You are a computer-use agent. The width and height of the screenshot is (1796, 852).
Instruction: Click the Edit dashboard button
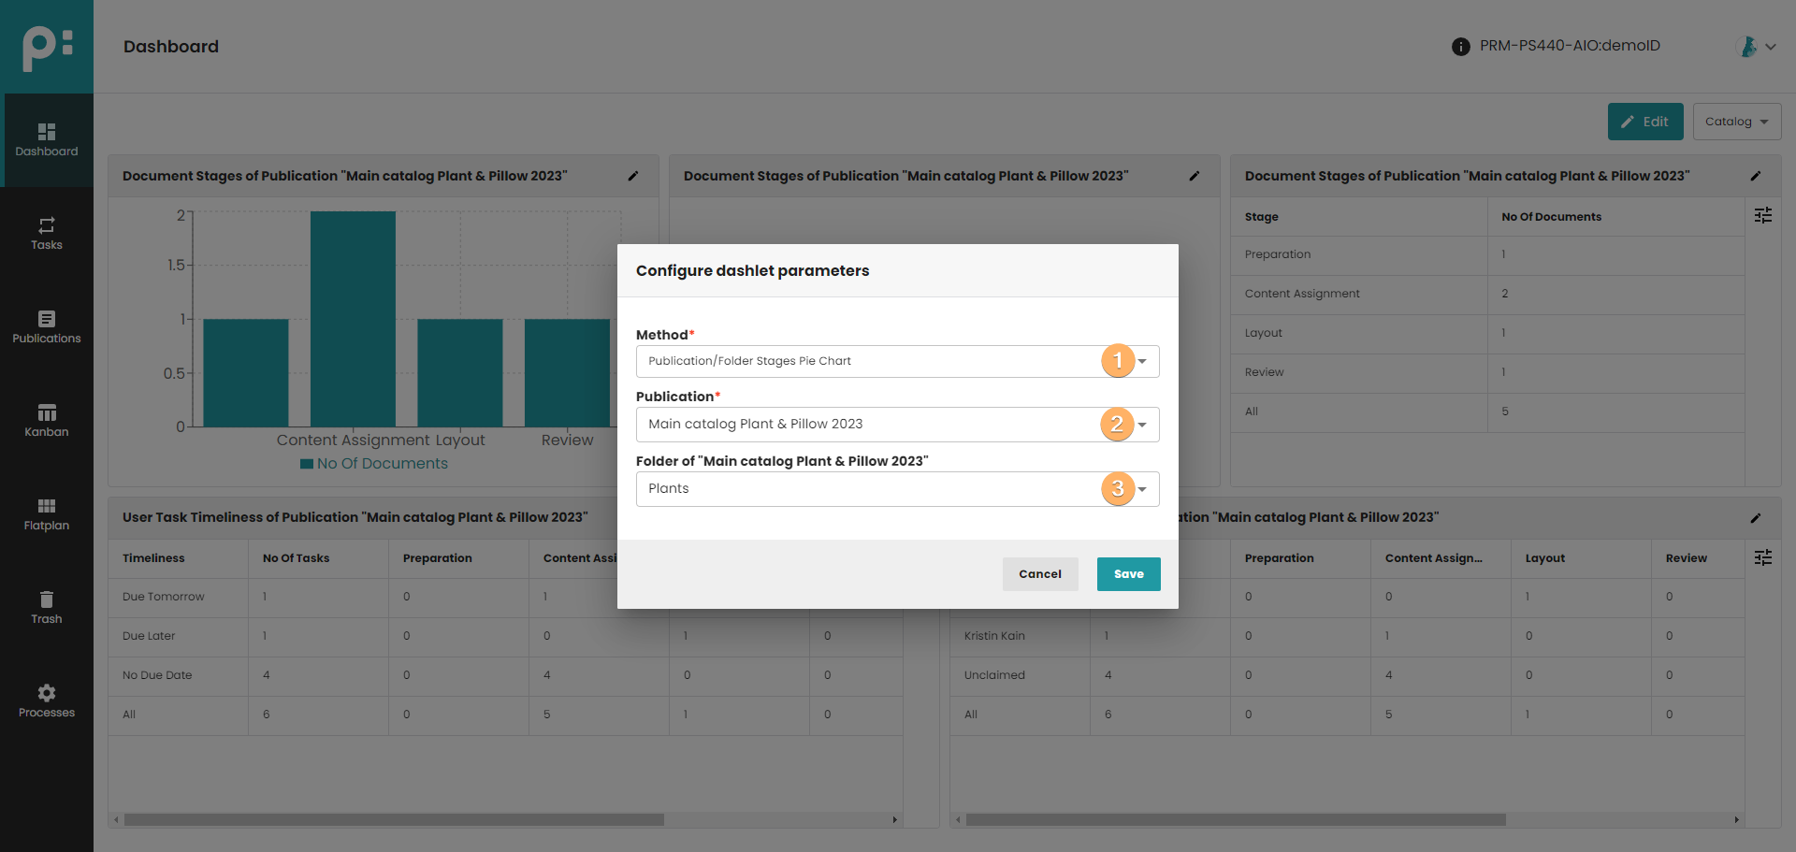click(x=1644, y=122)
